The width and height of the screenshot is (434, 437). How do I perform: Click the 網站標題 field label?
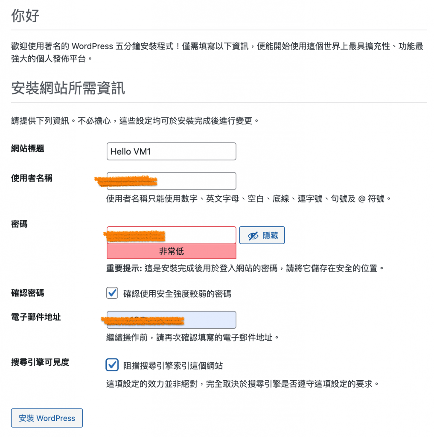click(x=28, y=149)
